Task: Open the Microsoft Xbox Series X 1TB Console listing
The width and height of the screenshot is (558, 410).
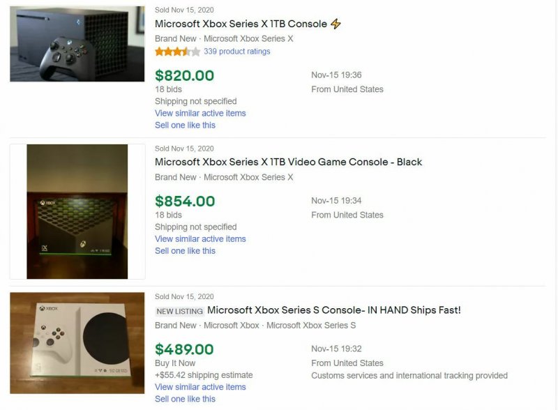Action: [x=240, y=23]
